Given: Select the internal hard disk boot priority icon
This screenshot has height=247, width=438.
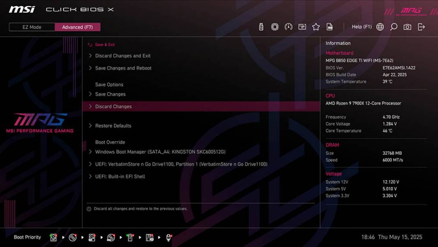Looking at the screenshot, I should coord(53,238).
